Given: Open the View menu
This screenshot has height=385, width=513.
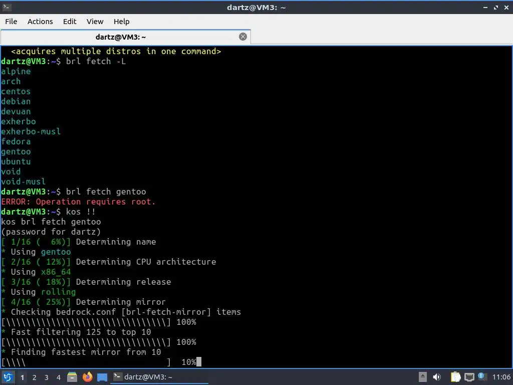Looking at the screenshot, I should (95, 22).
